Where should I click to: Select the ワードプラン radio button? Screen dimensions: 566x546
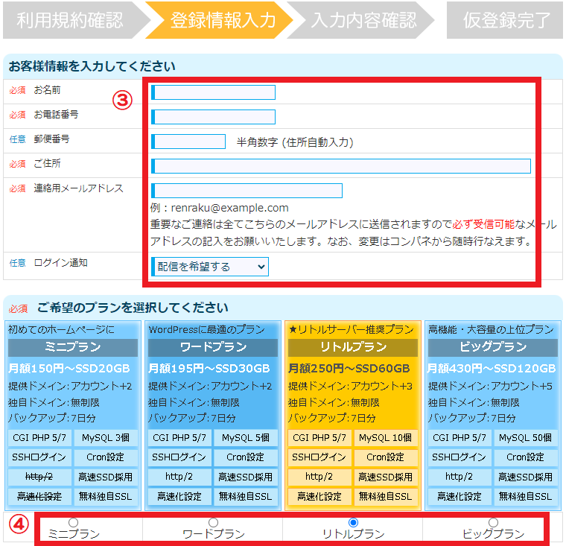pos(213,523)
